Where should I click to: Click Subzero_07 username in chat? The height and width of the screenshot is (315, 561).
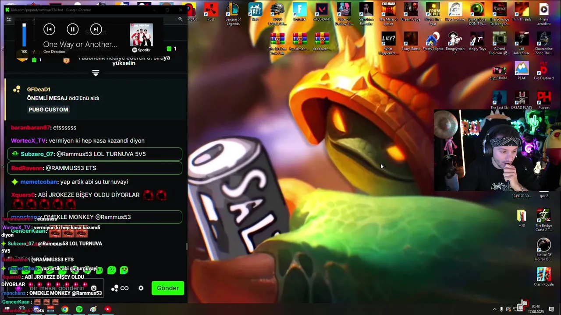(37, 154)
